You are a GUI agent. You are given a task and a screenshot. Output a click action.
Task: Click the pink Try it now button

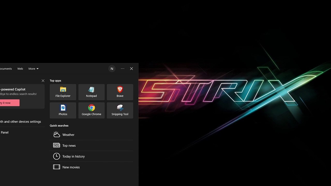10,103
